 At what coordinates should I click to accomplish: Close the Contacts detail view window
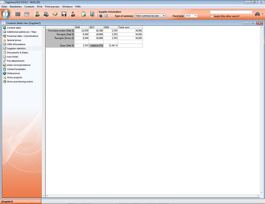point(260,23)
